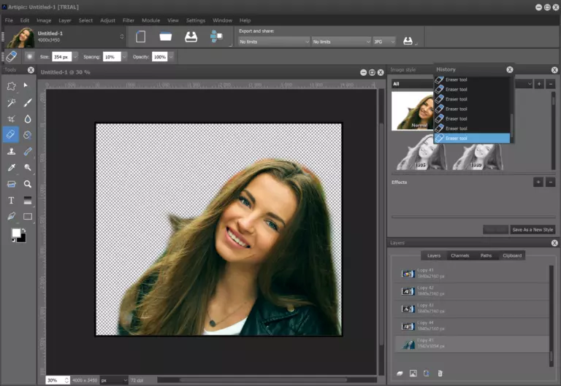Image resolution: width=561 pixels, height=386 pixels.
Task: Add a new effect with plus button
Action: [x=538, y=182]
